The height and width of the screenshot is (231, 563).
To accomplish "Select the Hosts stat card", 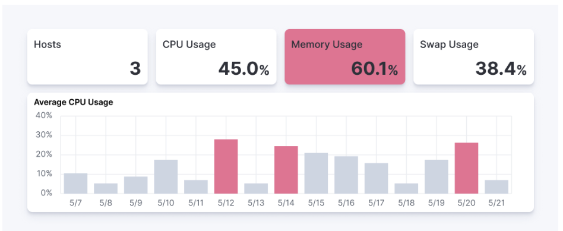I will [87, 57].
